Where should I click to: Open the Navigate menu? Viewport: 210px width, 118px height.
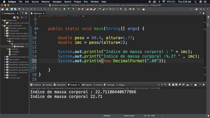click(57, 2)
